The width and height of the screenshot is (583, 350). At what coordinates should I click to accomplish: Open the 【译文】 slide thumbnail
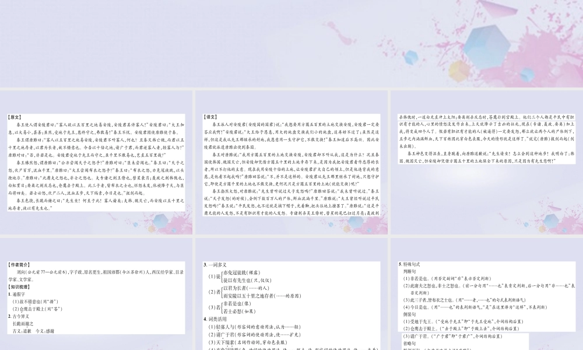(291, 162)
